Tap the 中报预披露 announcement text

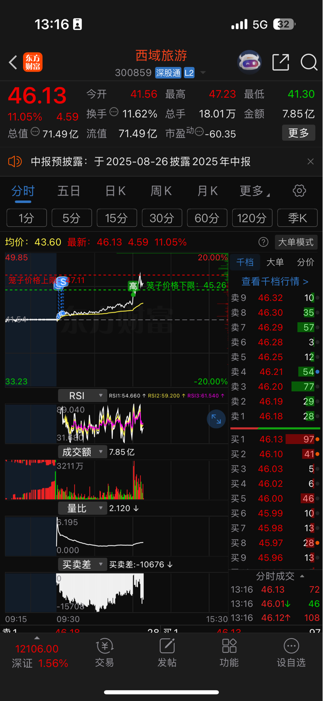[141, 162]
